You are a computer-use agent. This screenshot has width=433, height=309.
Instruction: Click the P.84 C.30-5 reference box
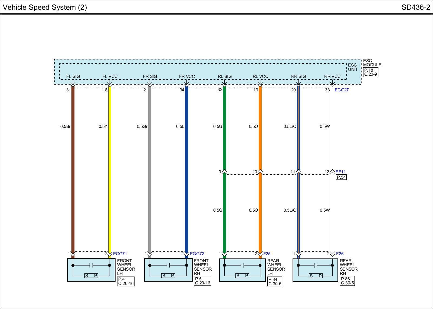tap(275, 281)
